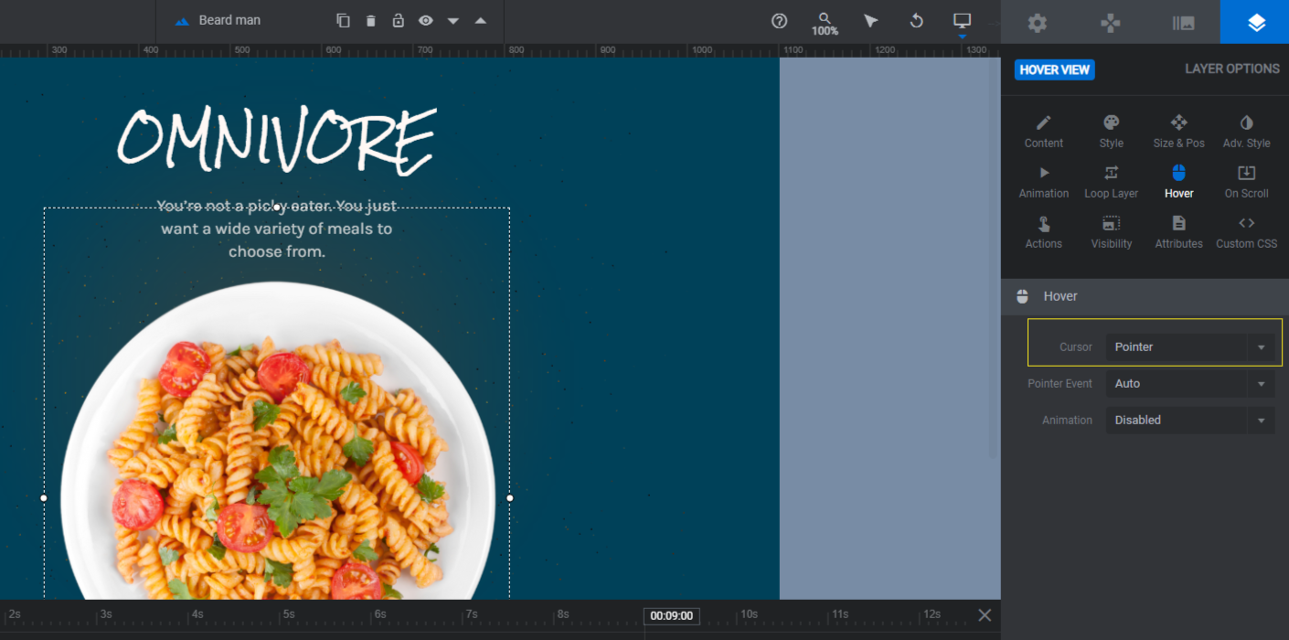This screenshot has height=640, width=1289.
Task: Click the 5s mark on timeline
Action: coord(289,614)
